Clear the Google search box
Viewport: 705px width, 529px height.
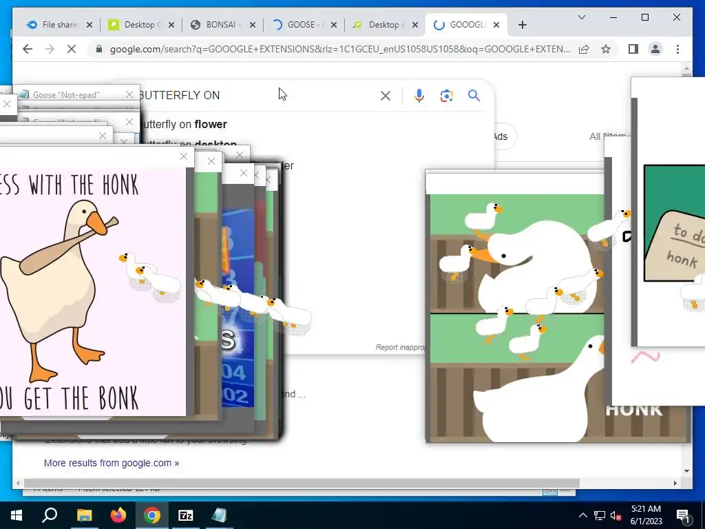386,95
